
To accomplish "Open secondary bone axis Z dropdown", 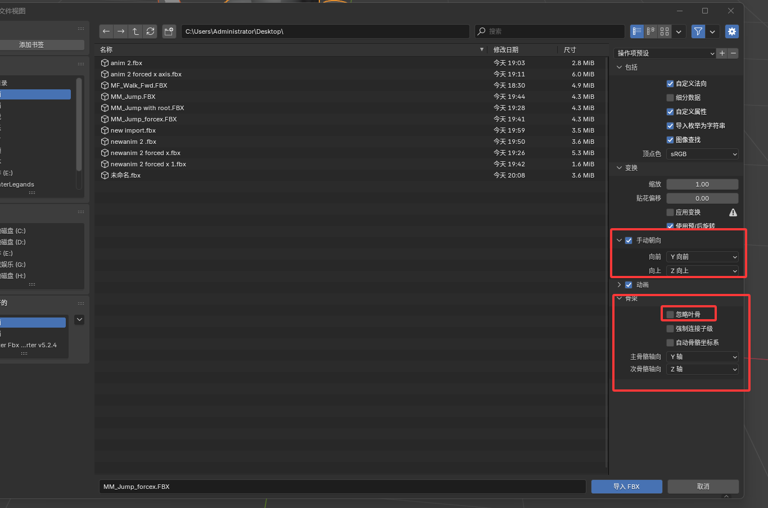I will pos(702,369).
